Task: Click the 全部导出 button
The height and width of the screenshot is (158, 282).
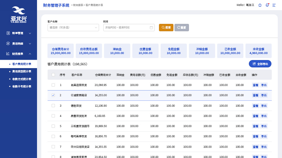Action: click(x=260, y=64)
